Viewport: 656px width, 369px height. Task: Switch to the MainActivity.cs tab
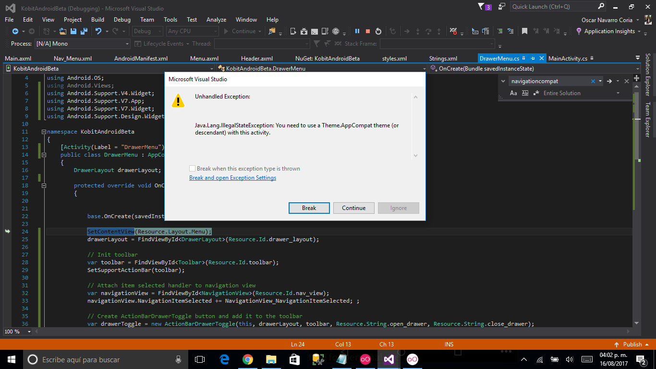568,58
